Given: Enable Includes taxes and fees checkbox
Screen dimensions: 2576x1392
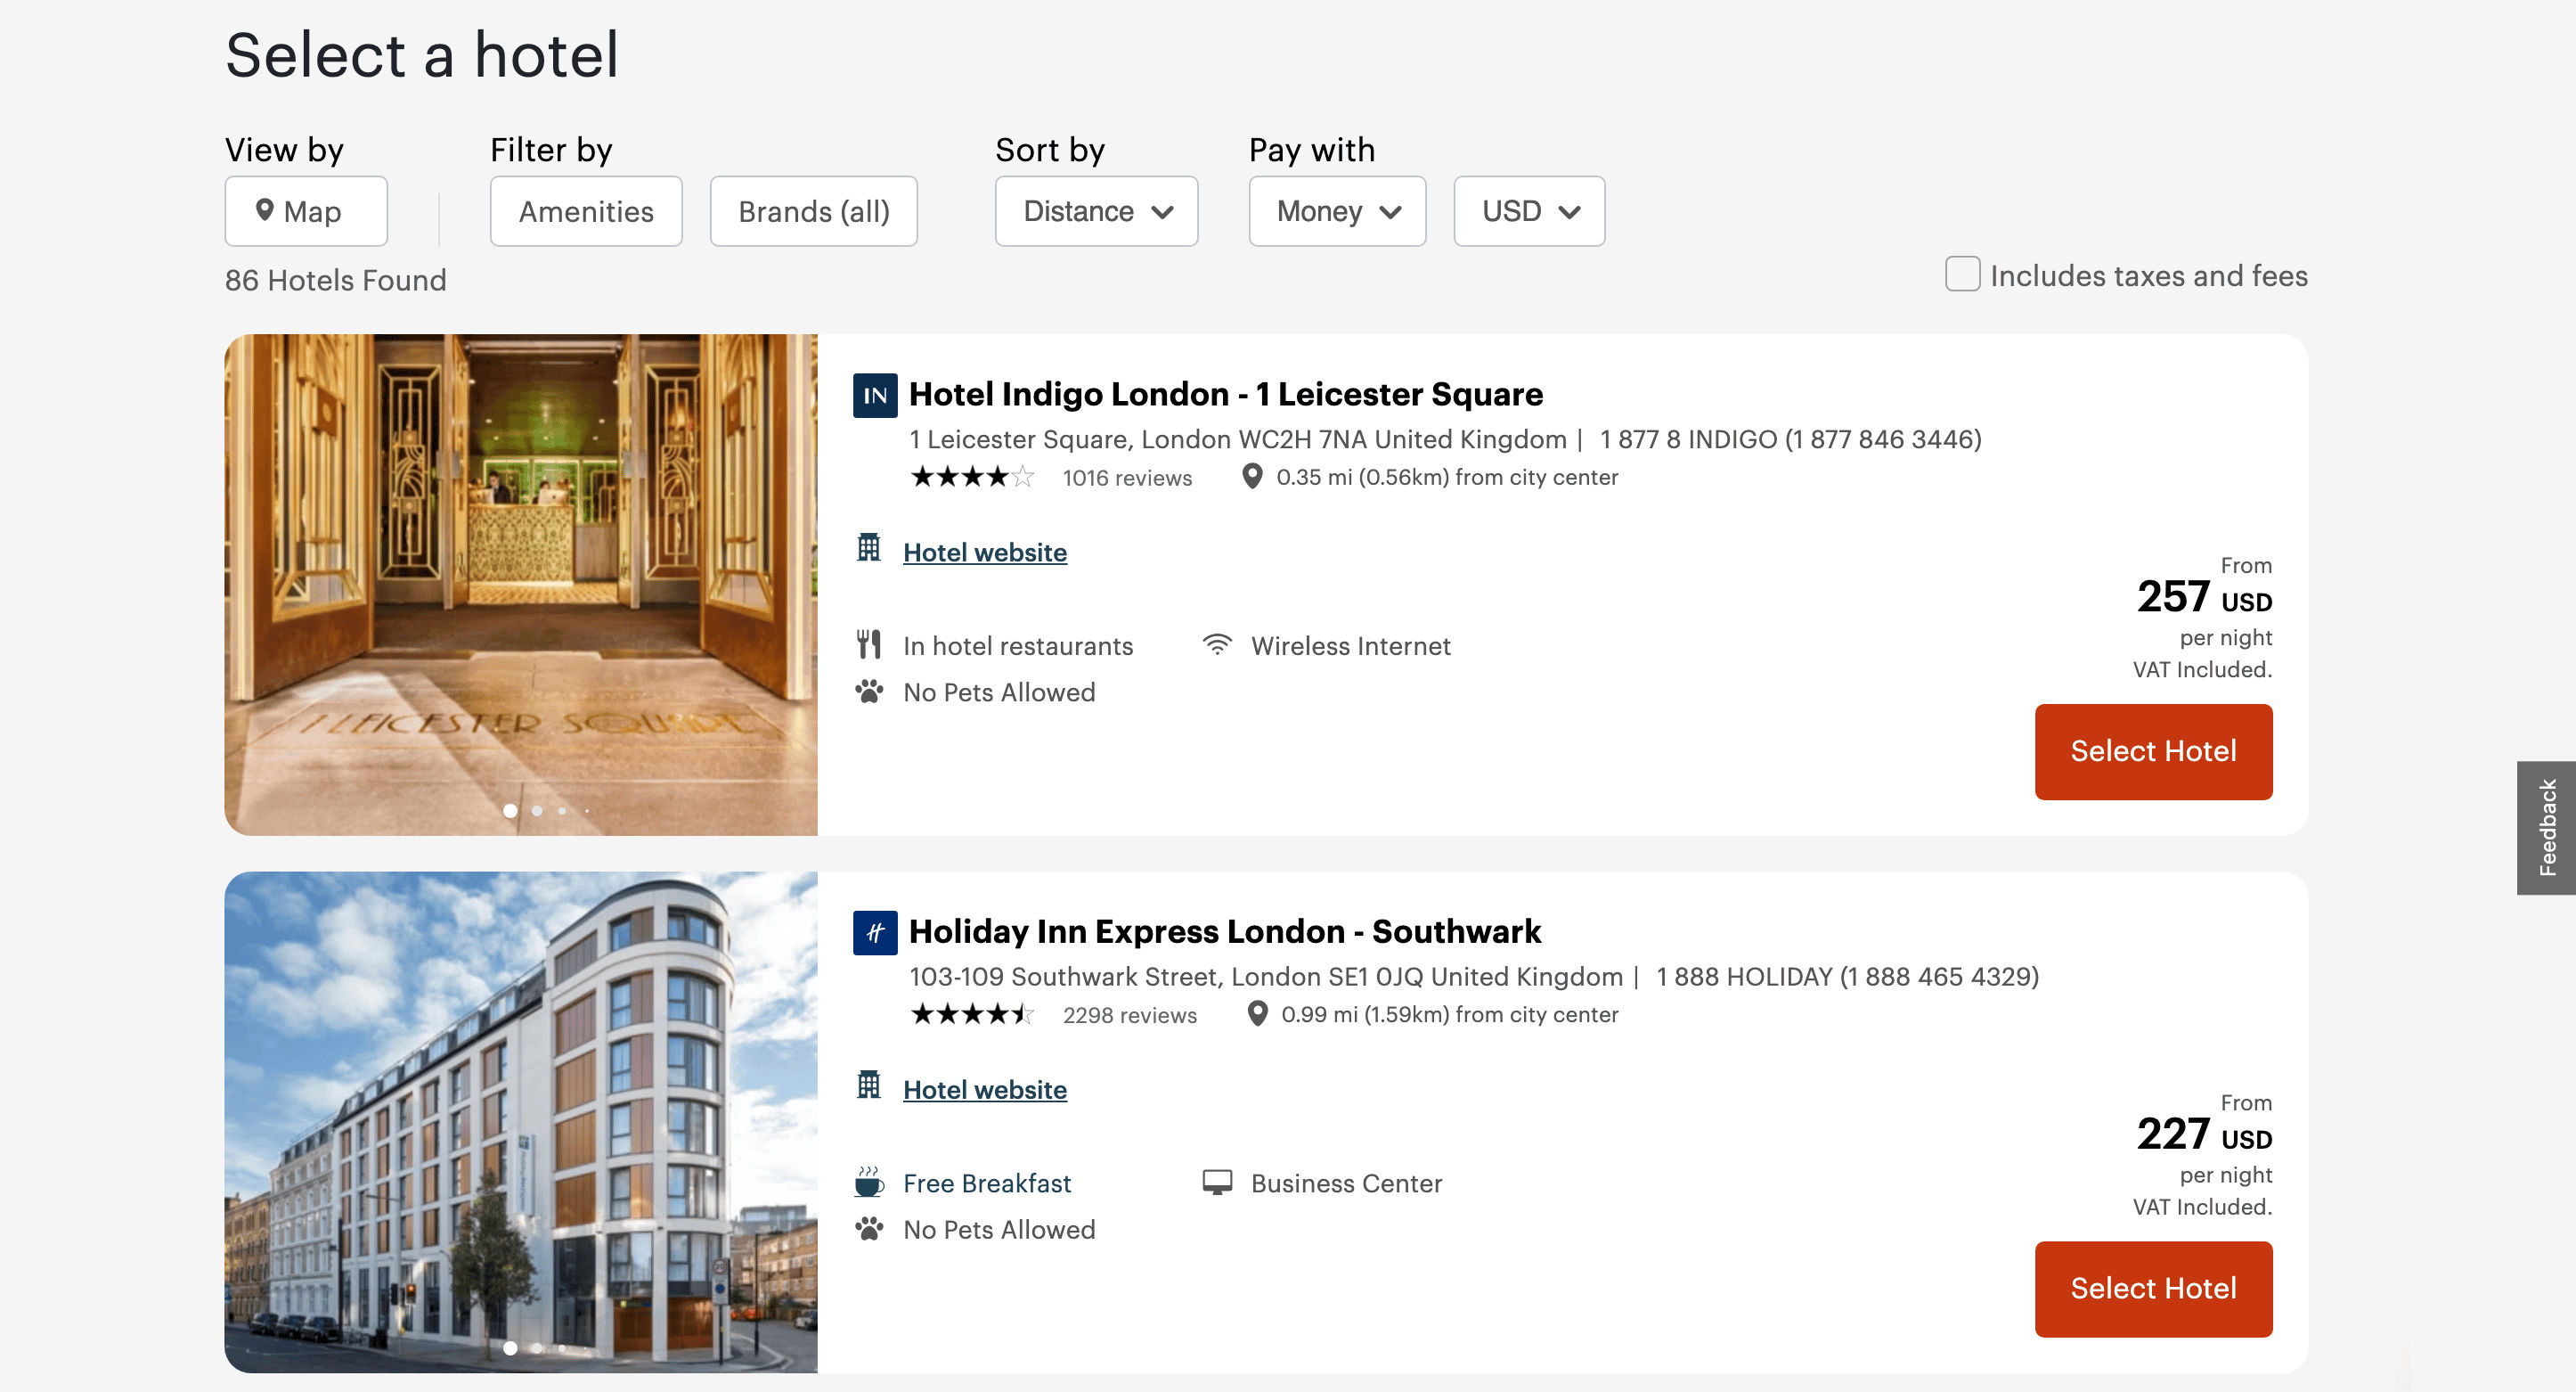Looking at the screenshot, I should [1961, 274].
